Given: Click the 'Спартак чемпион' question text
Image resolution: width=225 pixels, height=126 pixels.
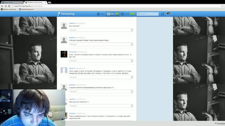Looking at the screenshot, I should (91, 87).
